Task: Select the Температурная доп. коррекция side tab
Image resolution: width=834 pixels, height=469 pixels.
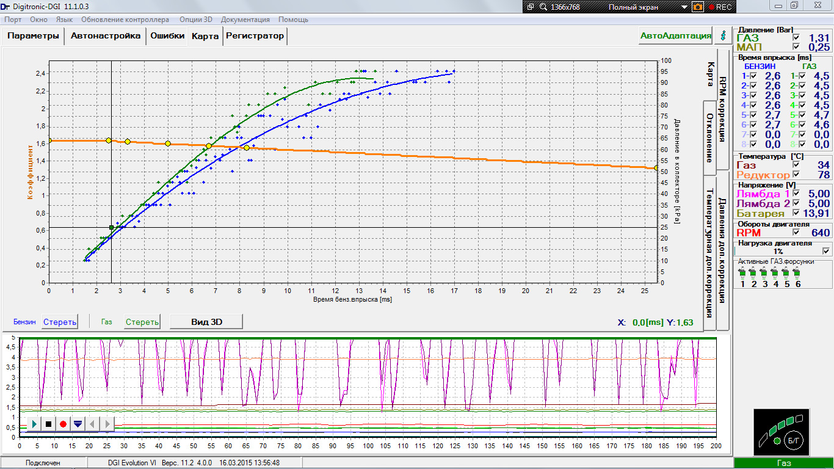Action: point(710,253)
